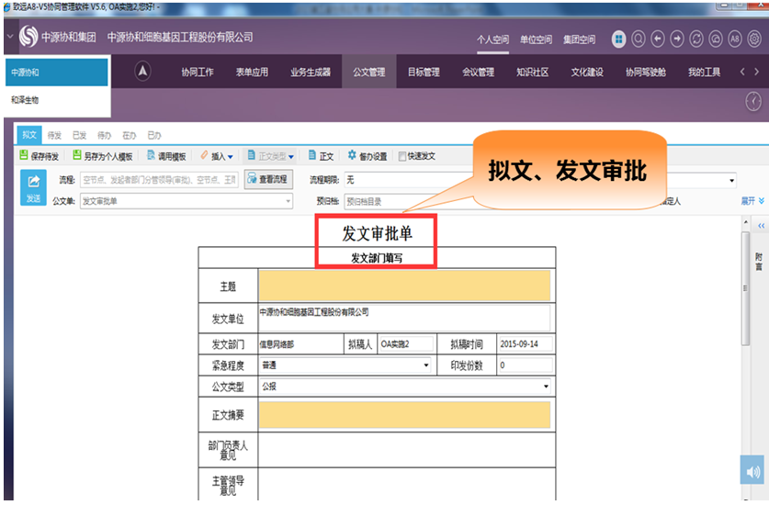Open the search magnifier icon in header
The width and height of the screenshot is (769, 505).
point(639,39)
